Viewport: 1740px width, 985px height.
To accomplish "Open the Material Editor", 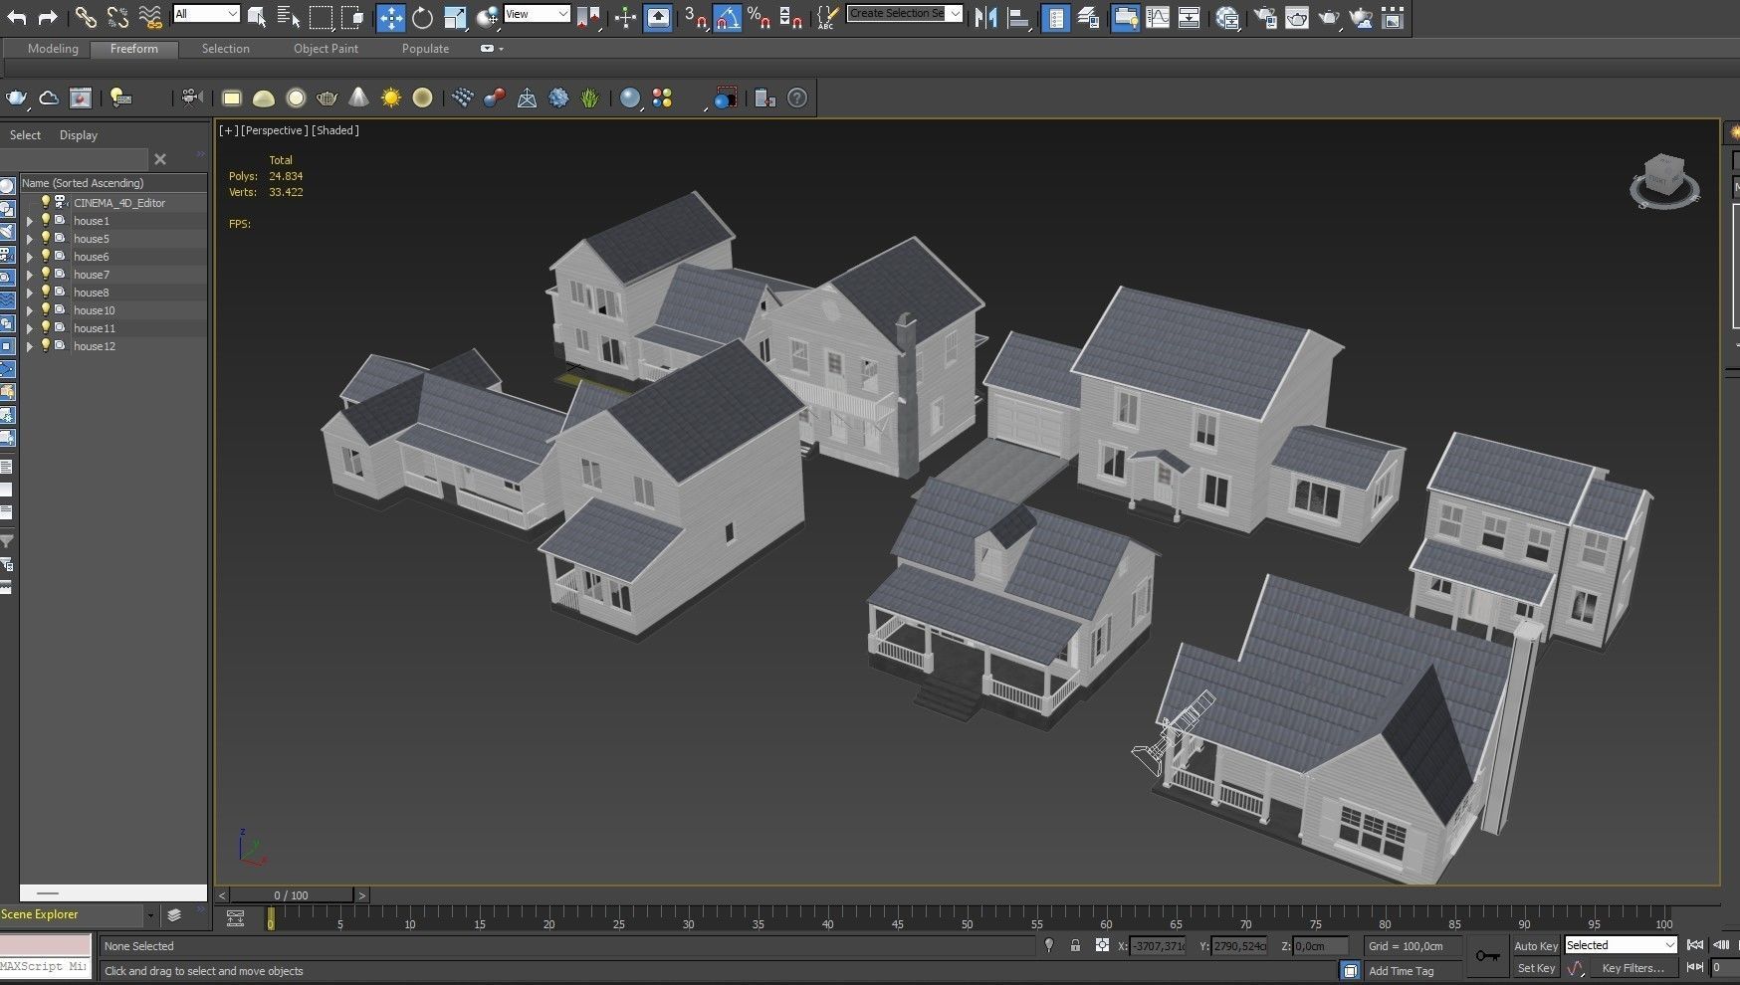I will [1227, 17].
